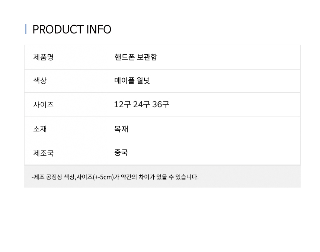Select the 제품명 row label
Image resolution: width=320 pixels, height=252 pixels.
tap(44, 57)
